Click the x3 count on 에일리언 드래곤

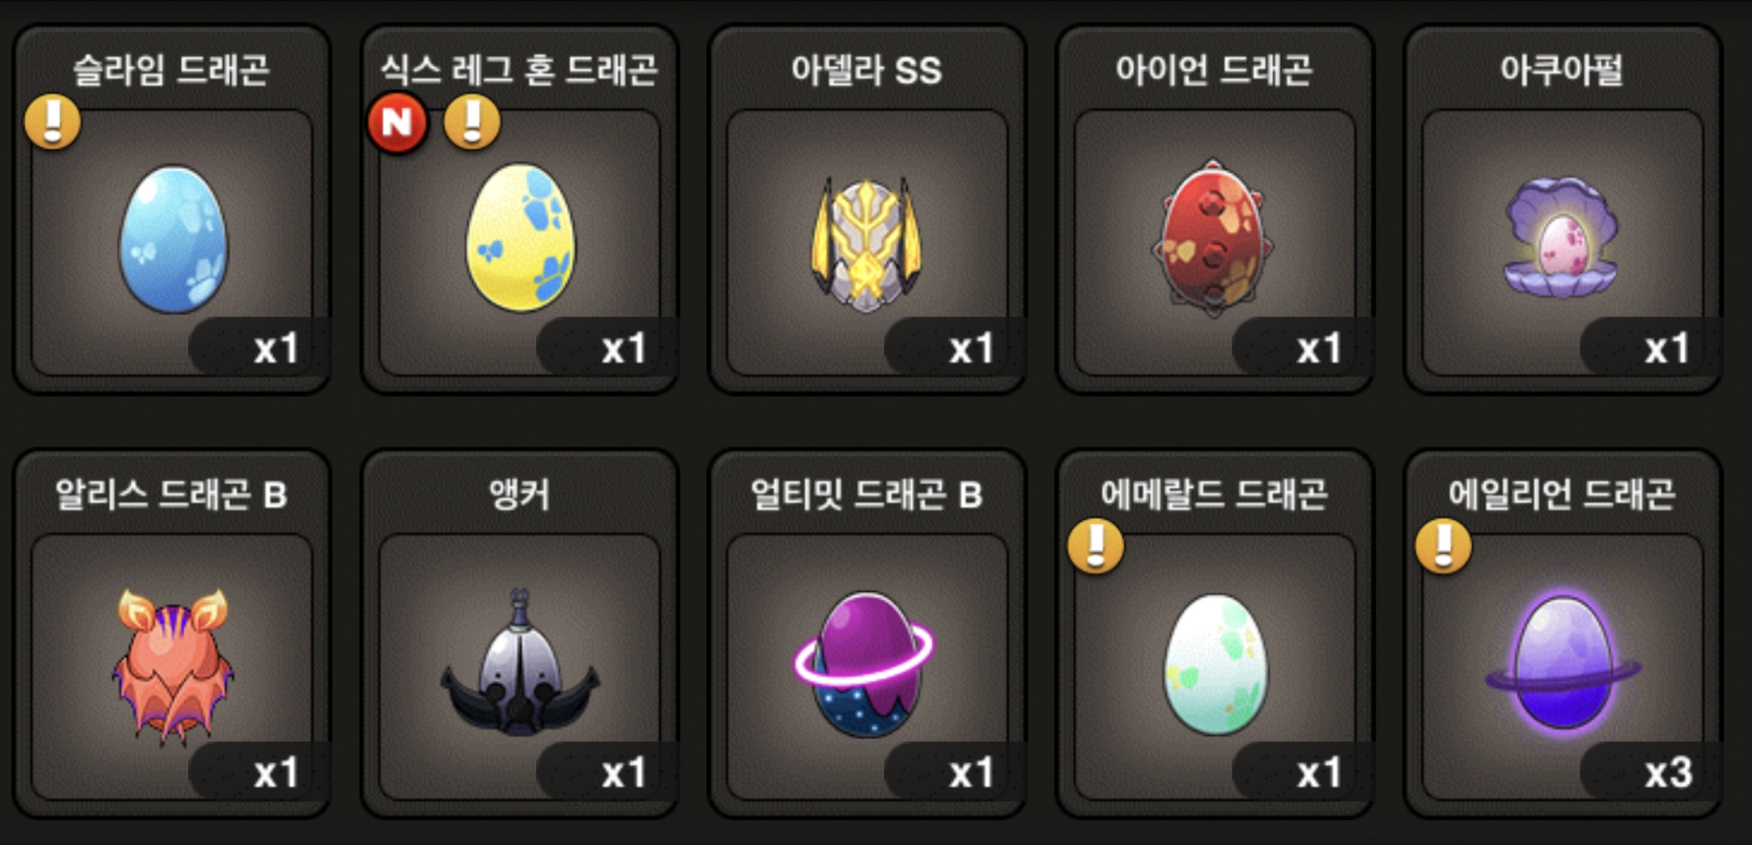tap(1668, 773)
